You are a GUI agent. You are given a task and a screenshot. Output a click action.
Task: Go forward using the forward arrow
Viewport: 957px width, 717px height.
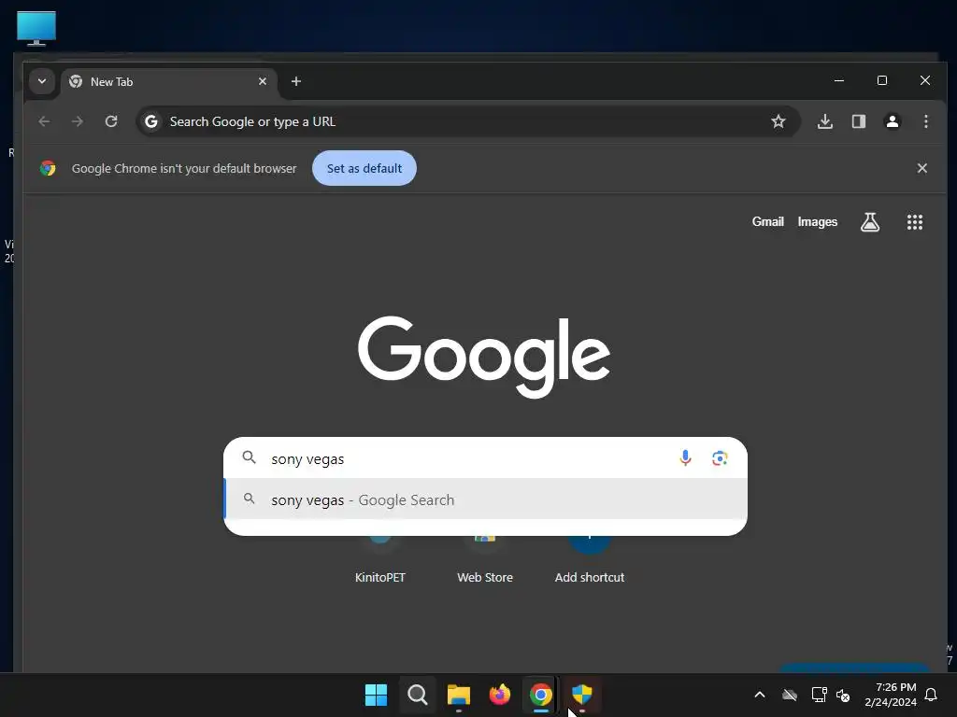pos(77,121)
